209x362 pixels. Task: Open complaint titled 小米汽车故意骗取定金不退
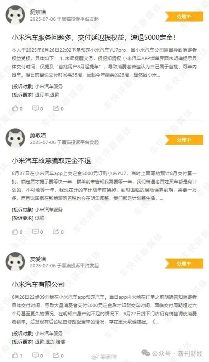click(51, 161)
